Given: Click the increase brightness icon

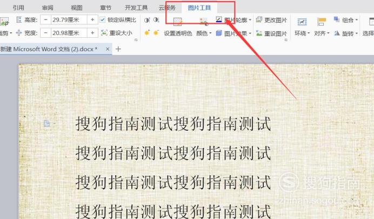Looking at the screenshot, I should coord(147,32).
